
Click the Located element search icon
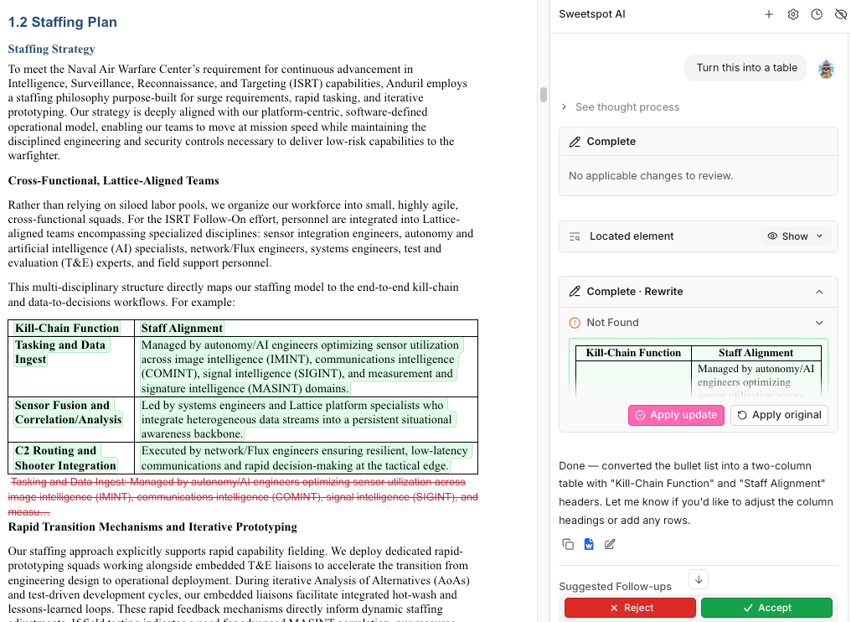coord(575,236)
